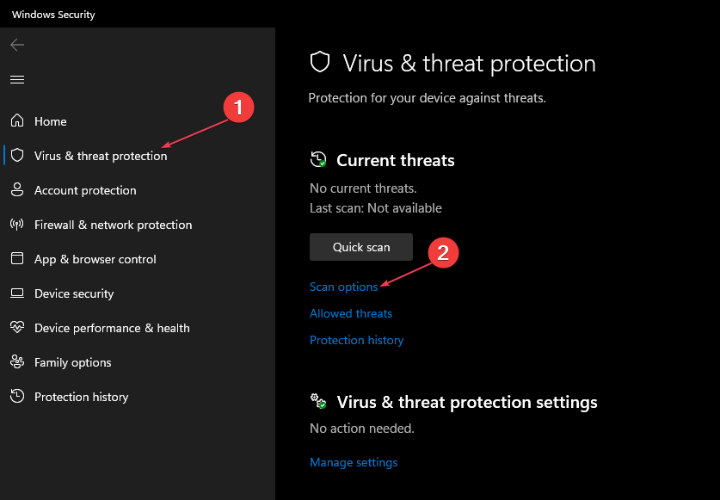Screen dimensions: 720x500
Task: Click the Device security laptop icon
Action: coord(17,293)
